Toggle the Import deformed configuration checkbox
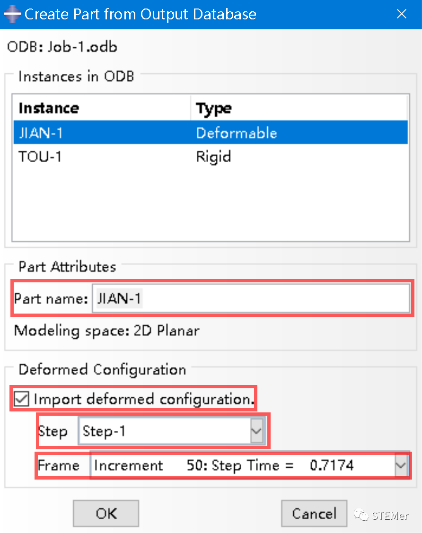The image size is (422, 533). pos(21,399)
